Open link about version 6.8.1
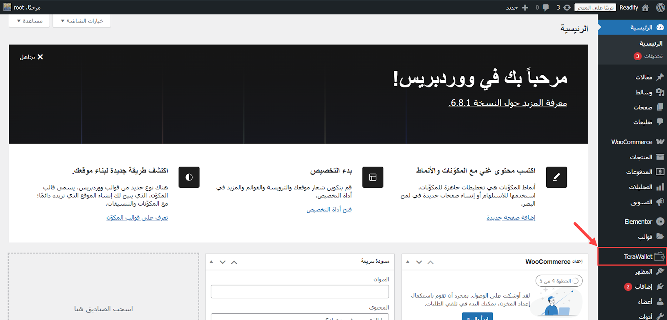The height and width of the screenshot is (320, 667). click(x=507, y=103)
